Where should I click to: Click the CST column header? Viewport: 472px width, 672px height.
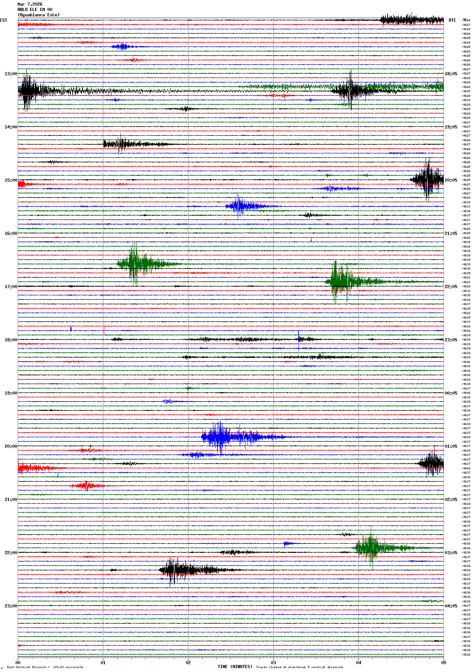pos(4,20)
